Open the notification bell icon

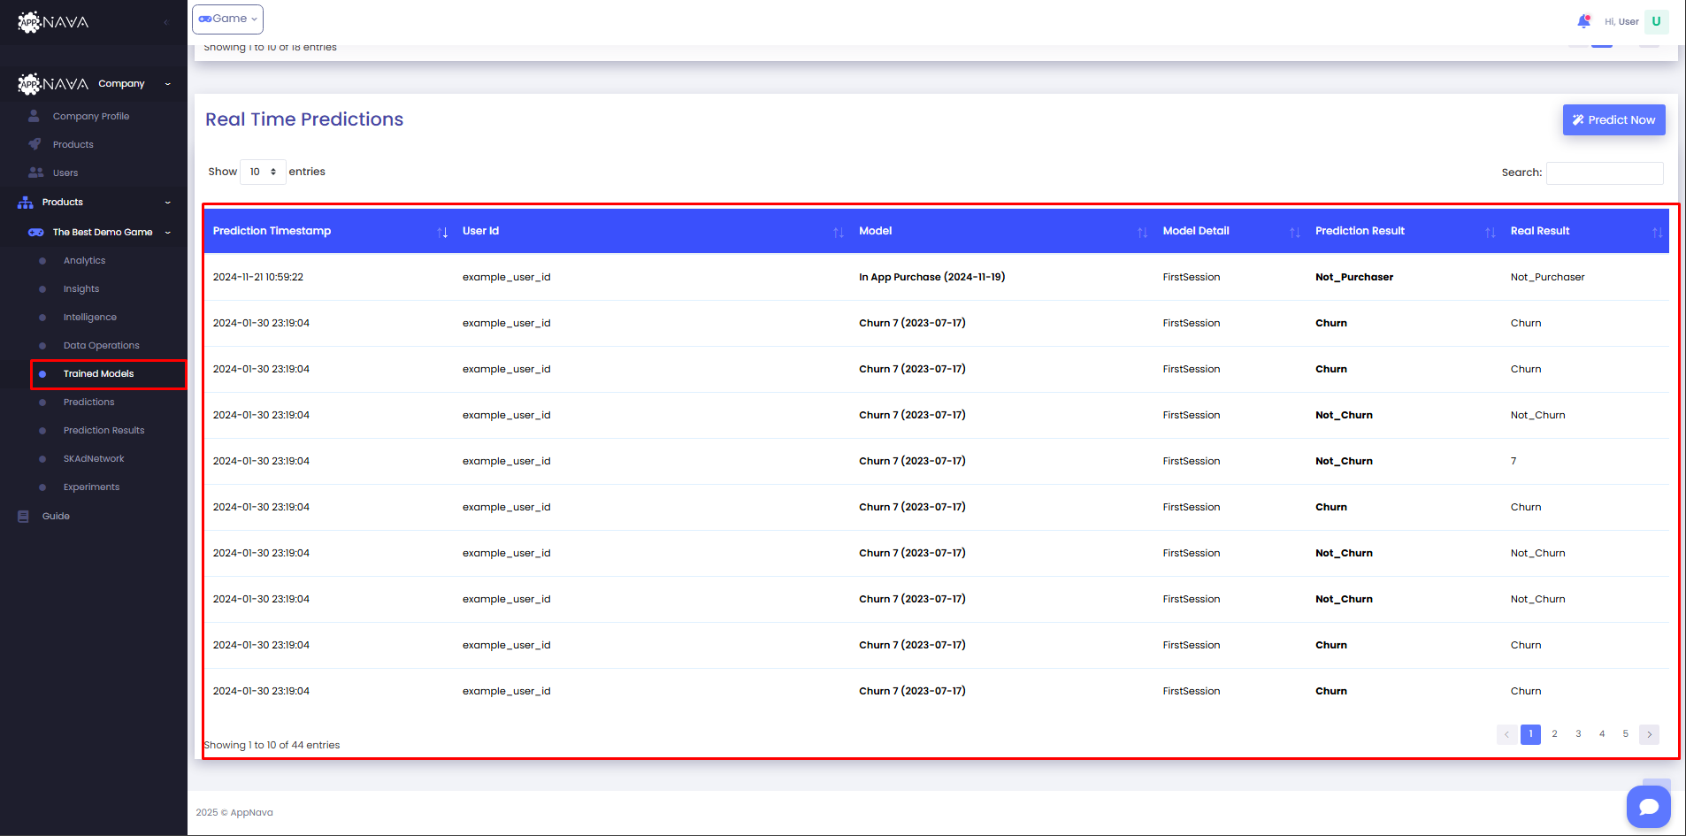(x=1583, y=21)
